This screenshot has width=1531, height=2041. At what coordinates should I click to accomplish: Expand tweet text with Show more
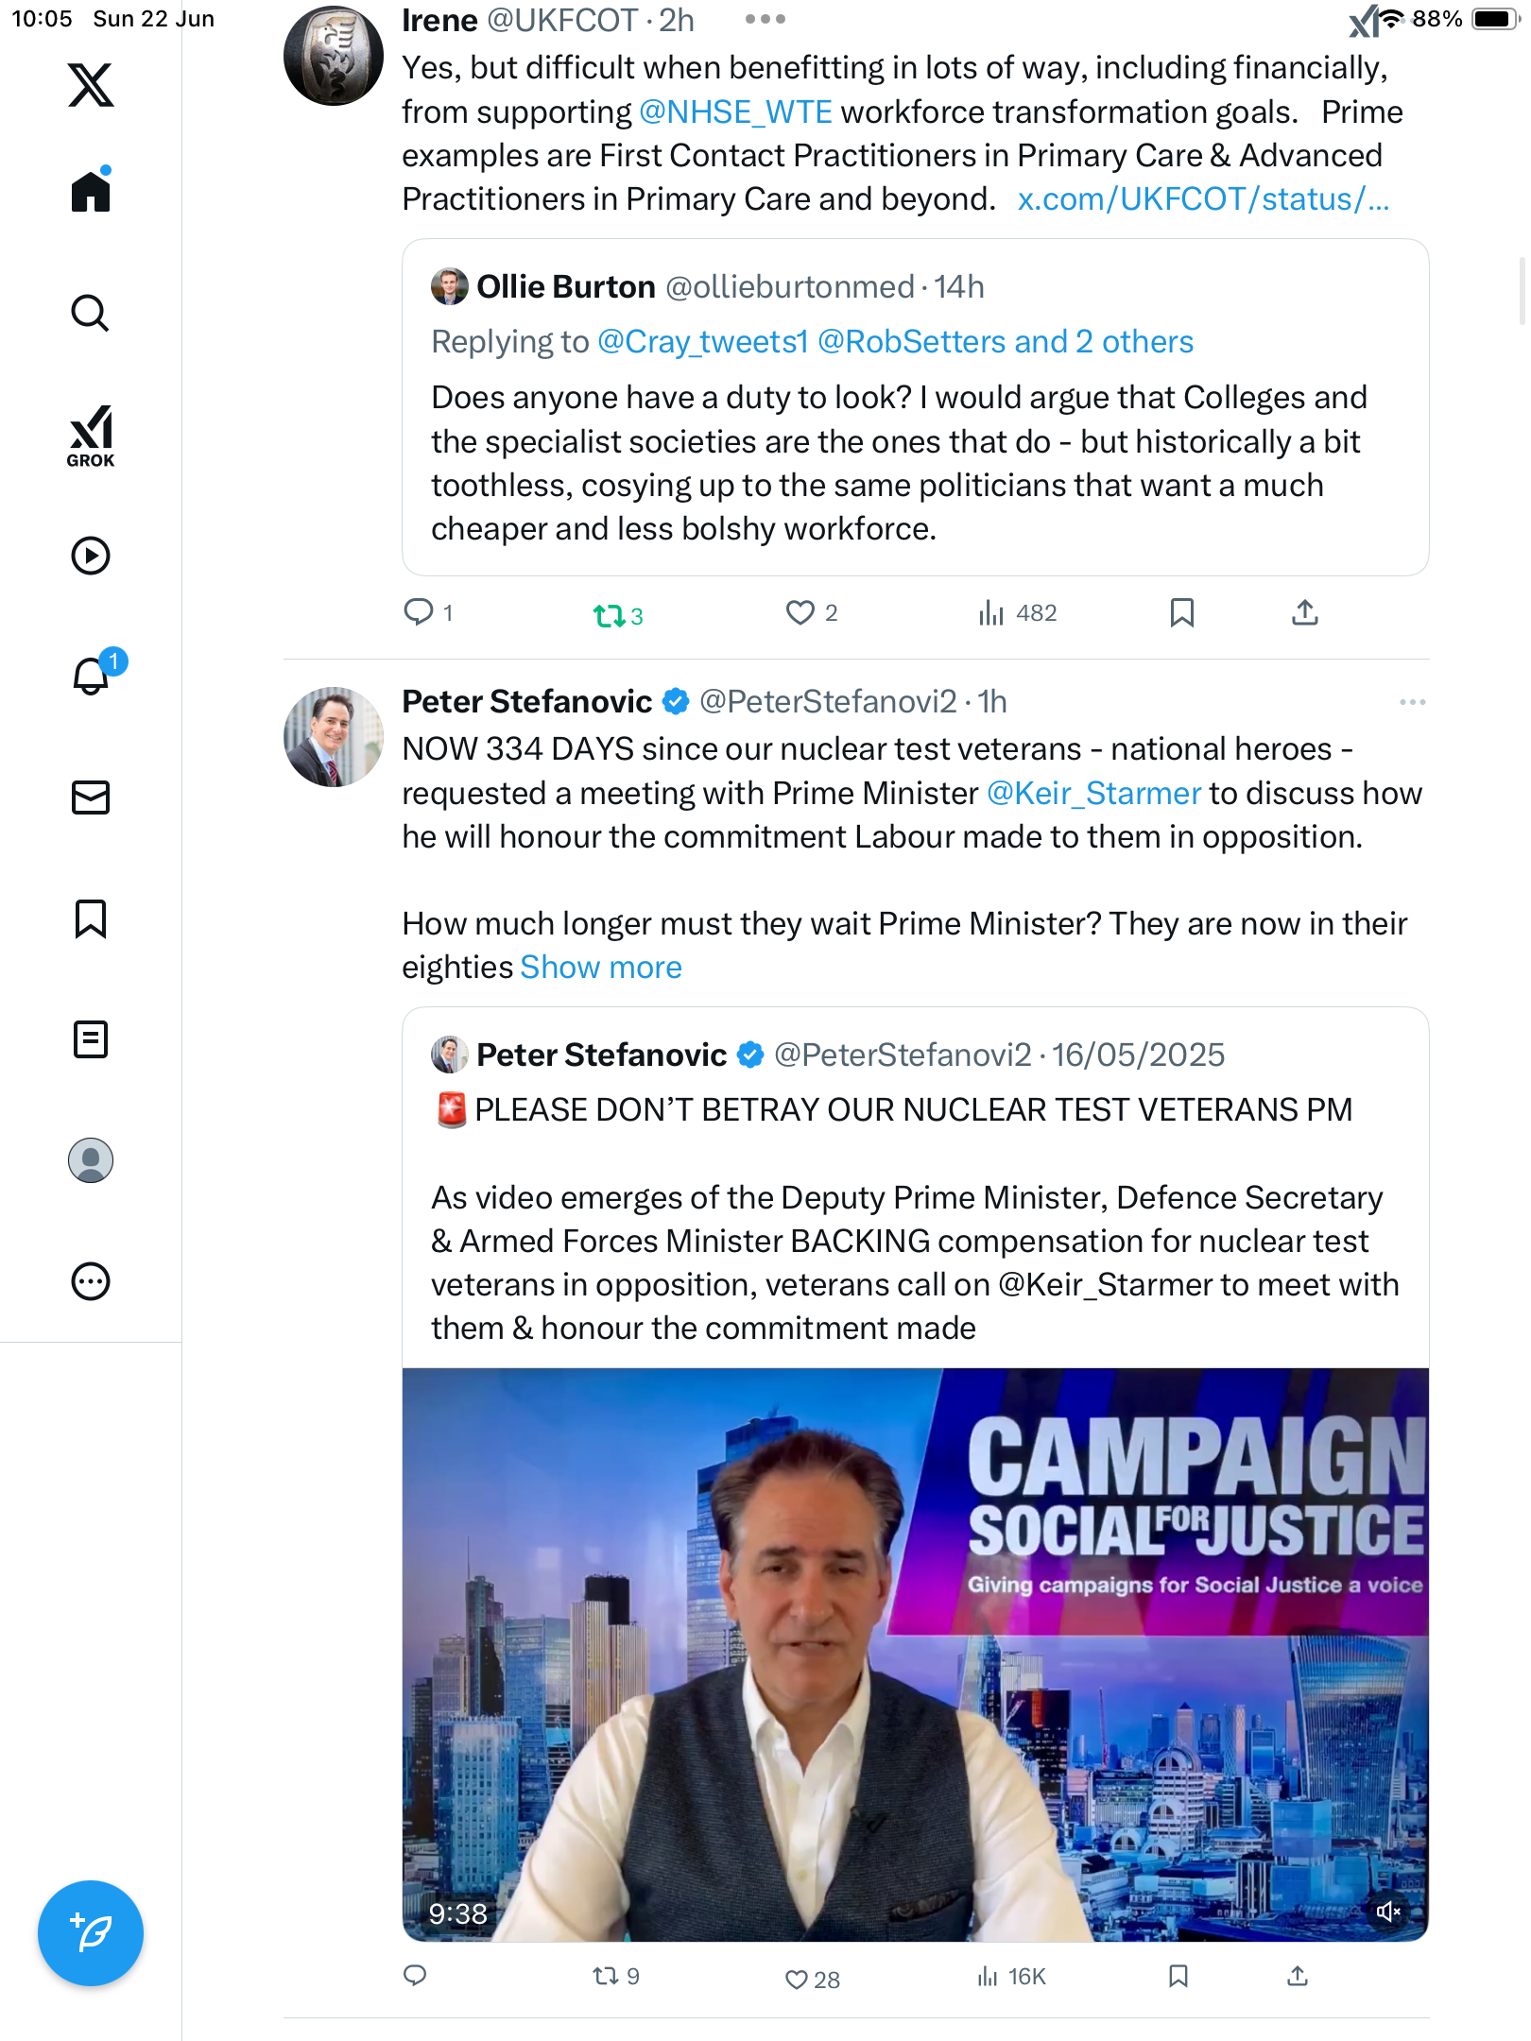(x=601, y=967)
